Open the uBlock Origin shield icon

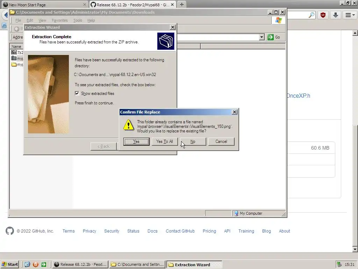coord(323,15)
